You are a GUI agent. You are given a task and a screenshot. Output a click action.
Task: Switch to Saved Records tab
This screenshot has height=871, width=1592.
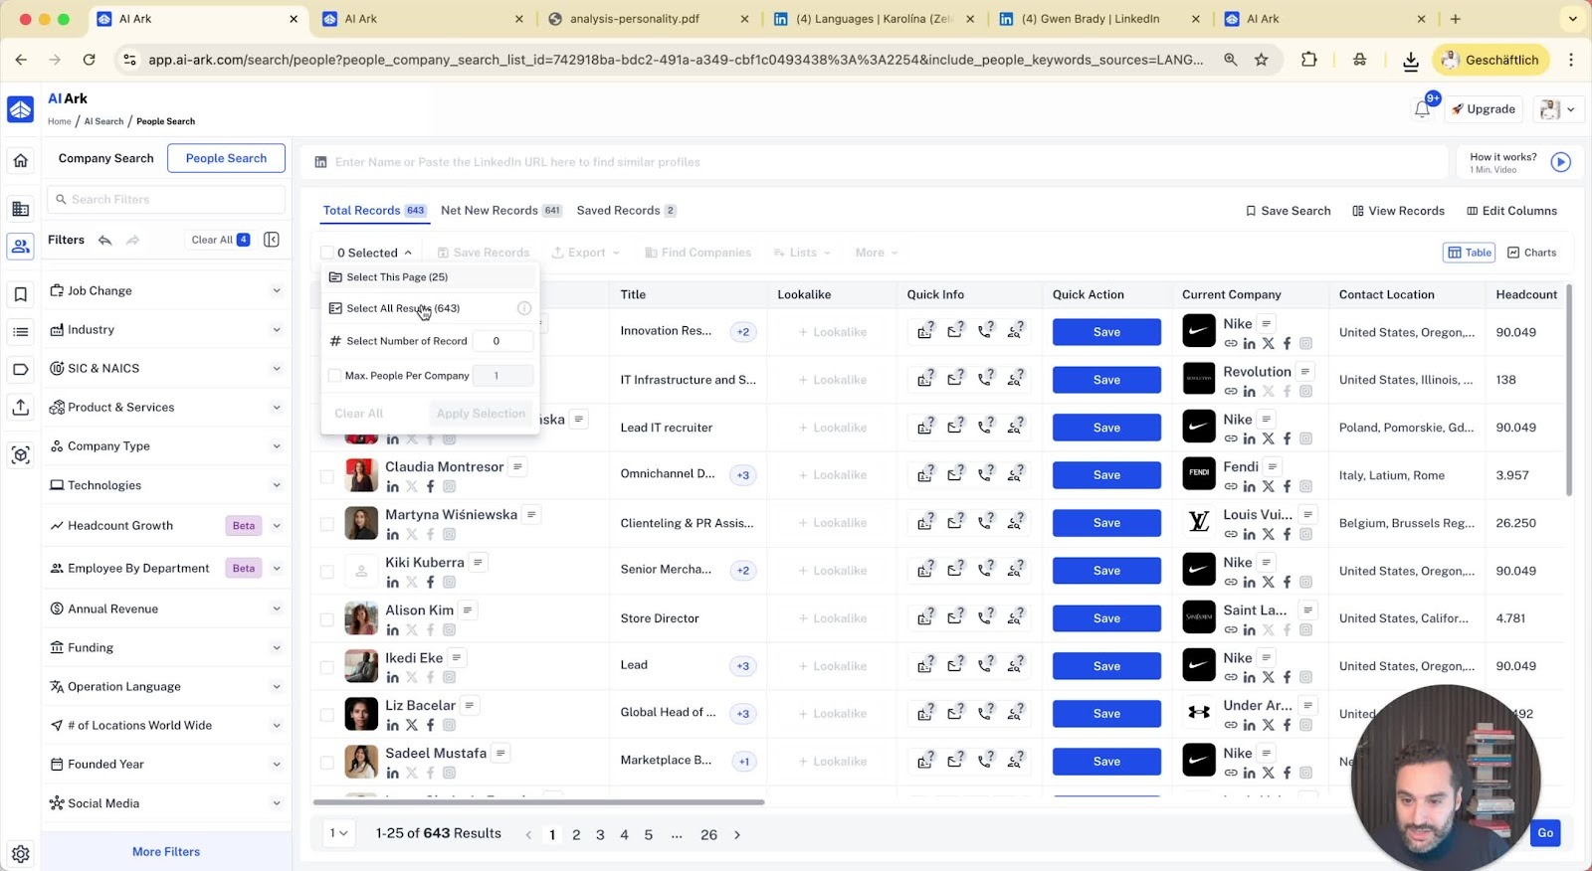(627, 211)
